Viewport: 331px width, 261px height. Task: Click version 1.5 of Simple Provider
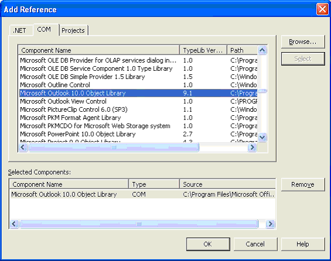pyautogui.click(x=188, y=77)
